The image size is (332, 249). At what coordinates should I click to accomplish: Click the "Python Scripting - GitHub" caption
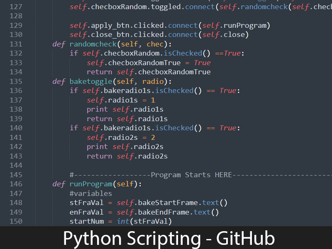coord(168,239)
